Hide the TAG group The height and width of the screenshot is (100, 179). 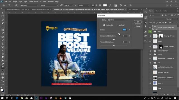coord(150,63)
